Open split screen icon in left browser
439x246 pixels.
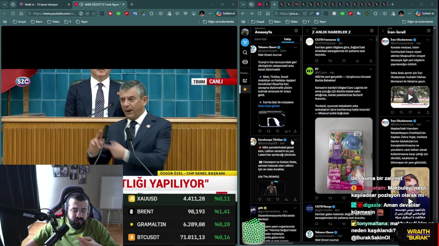pos(161,13)
